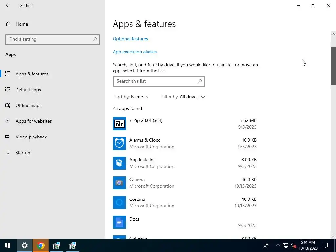Select the Docs app icon
Image resolution: width=336 pixels, height=252 pixels.
click(x=119, y=222)
